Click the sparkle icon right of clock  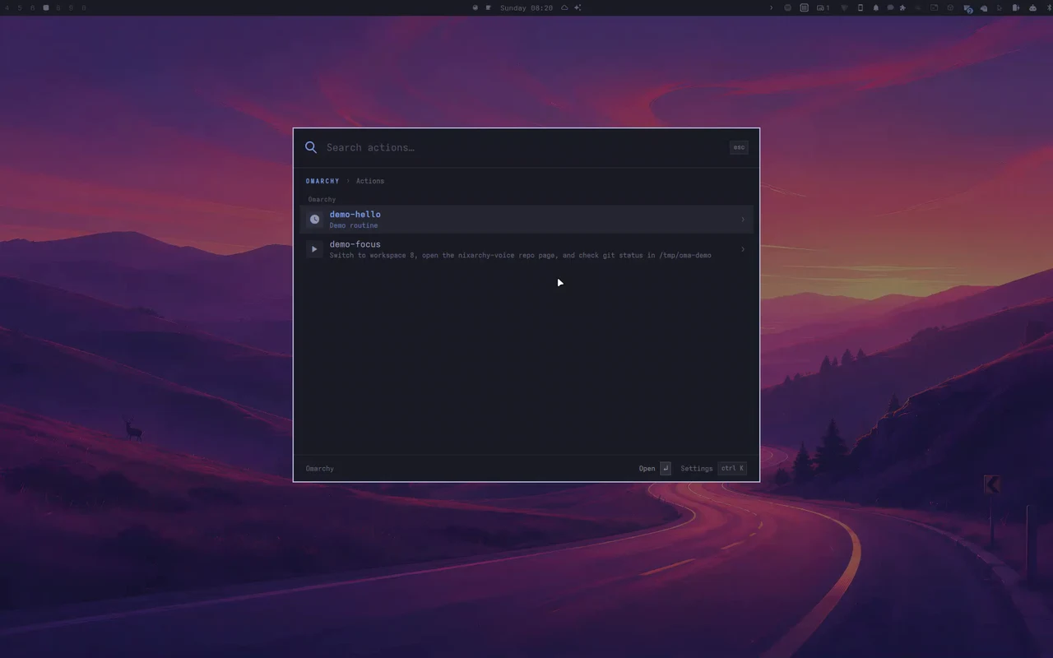pyautogui.click(x=578, y=7)
